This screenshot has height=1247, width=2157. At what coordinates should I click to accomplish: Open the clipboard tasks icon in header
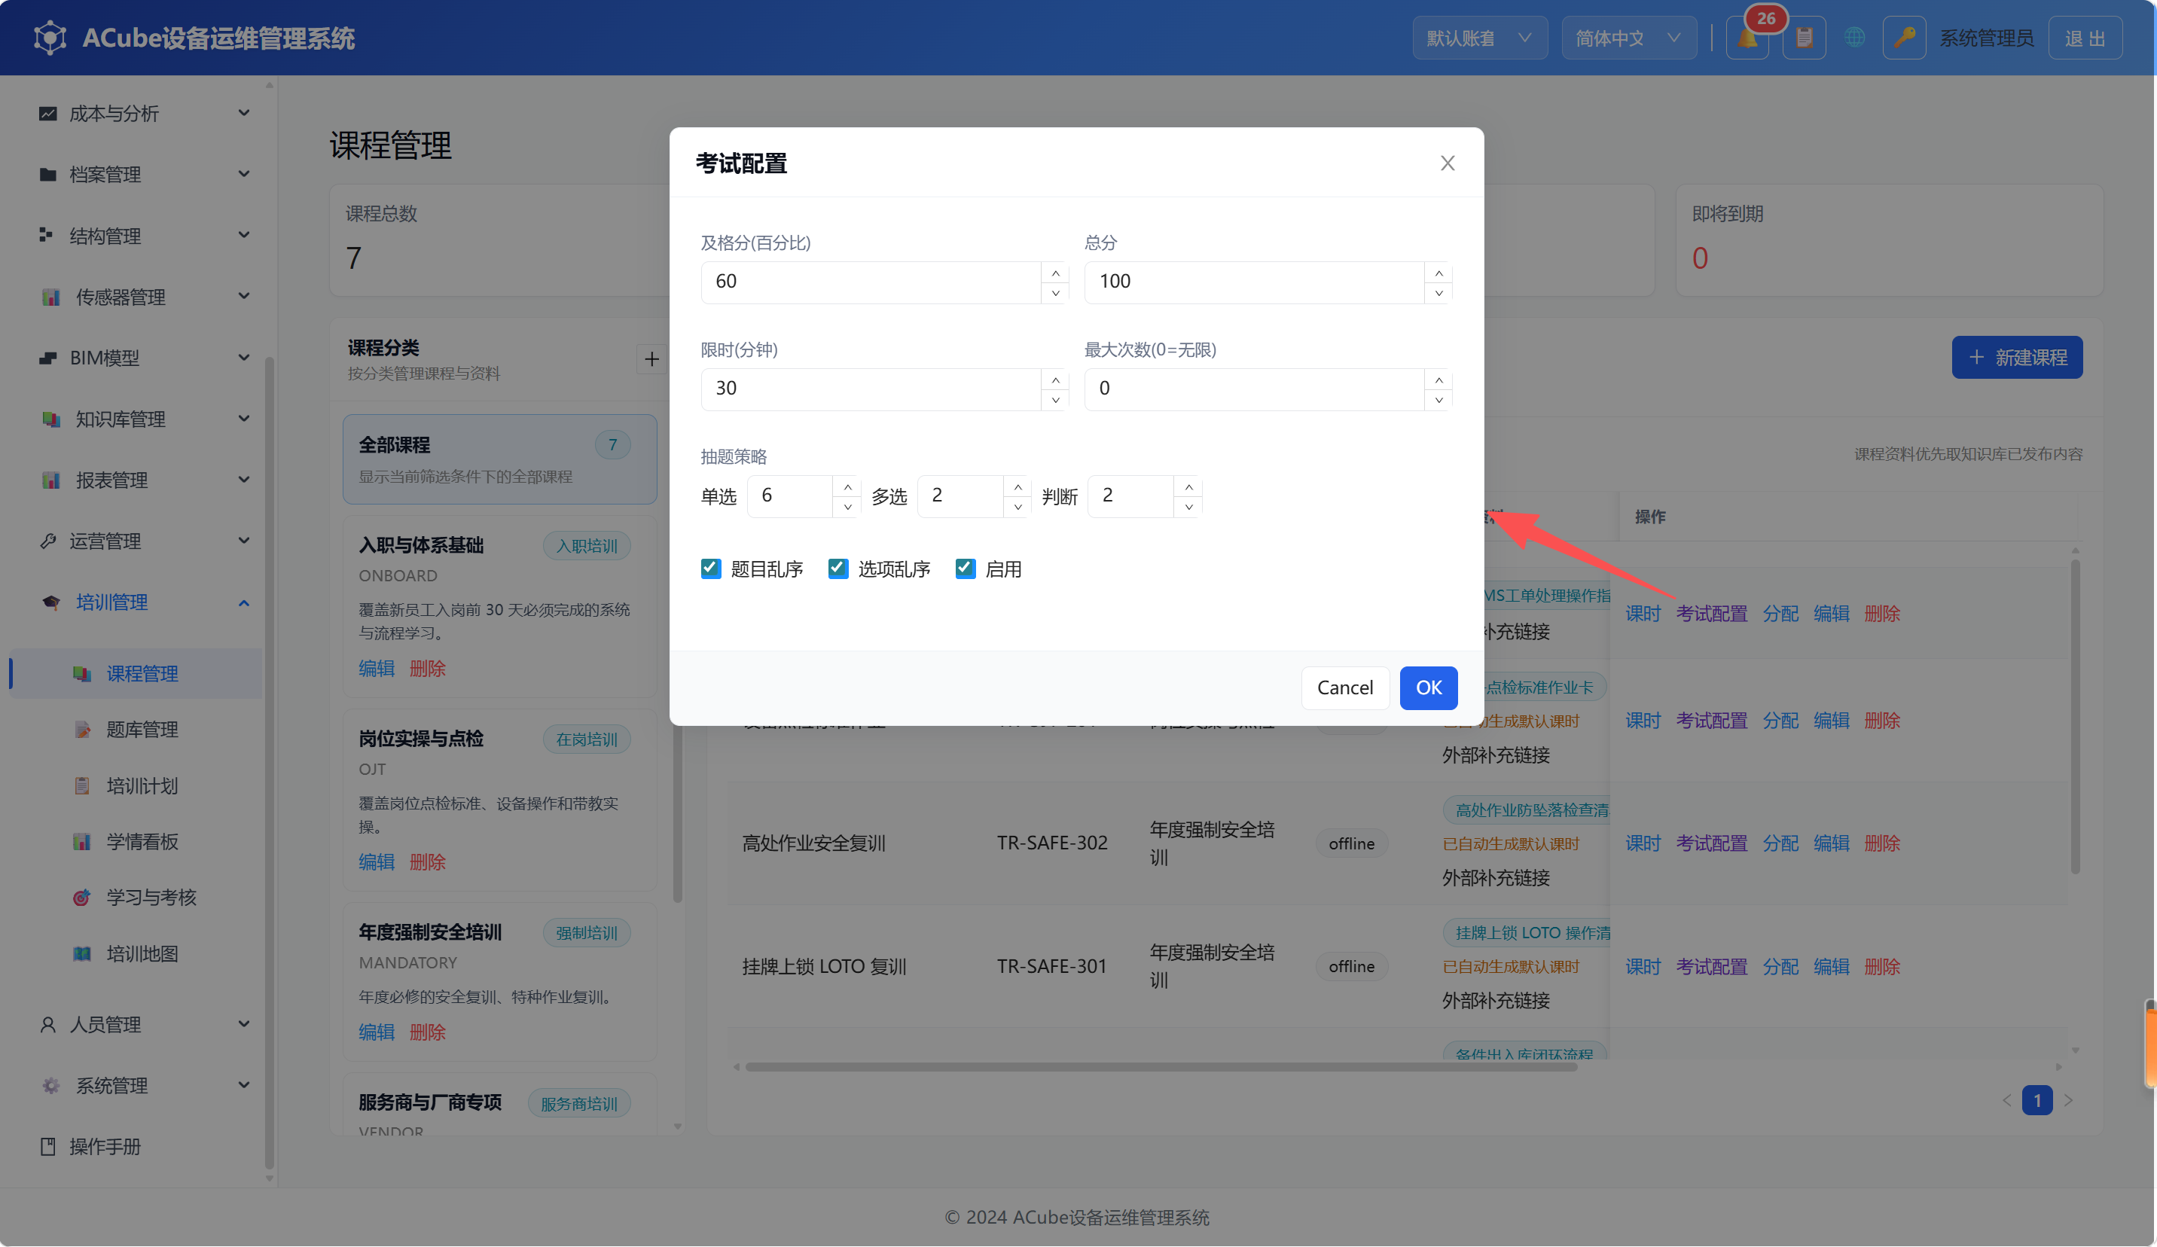1805,38
